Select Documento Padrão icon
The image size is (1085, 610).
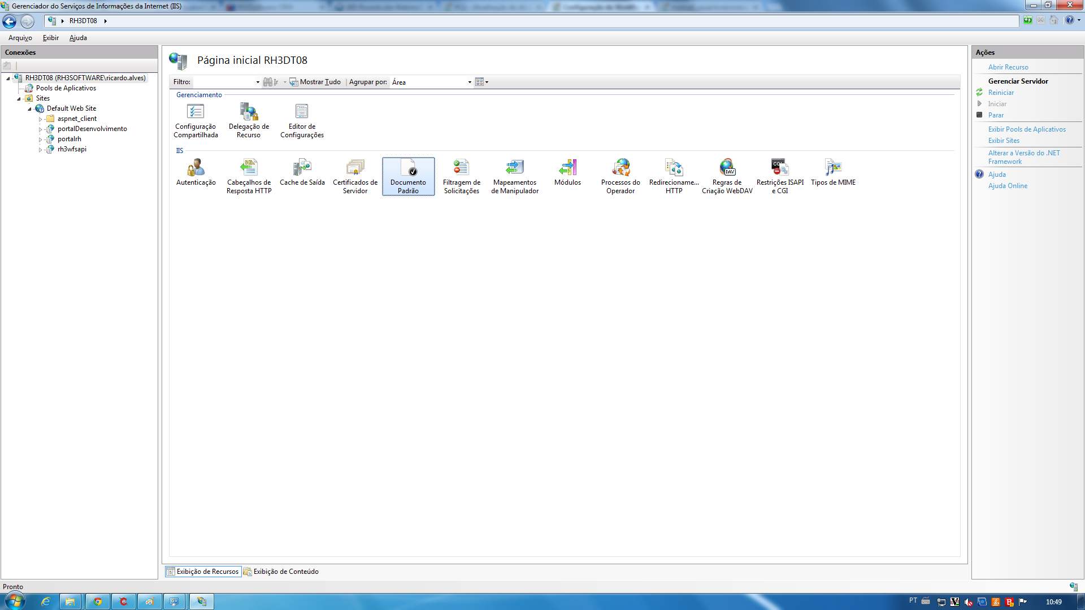(x=408, y=177)
